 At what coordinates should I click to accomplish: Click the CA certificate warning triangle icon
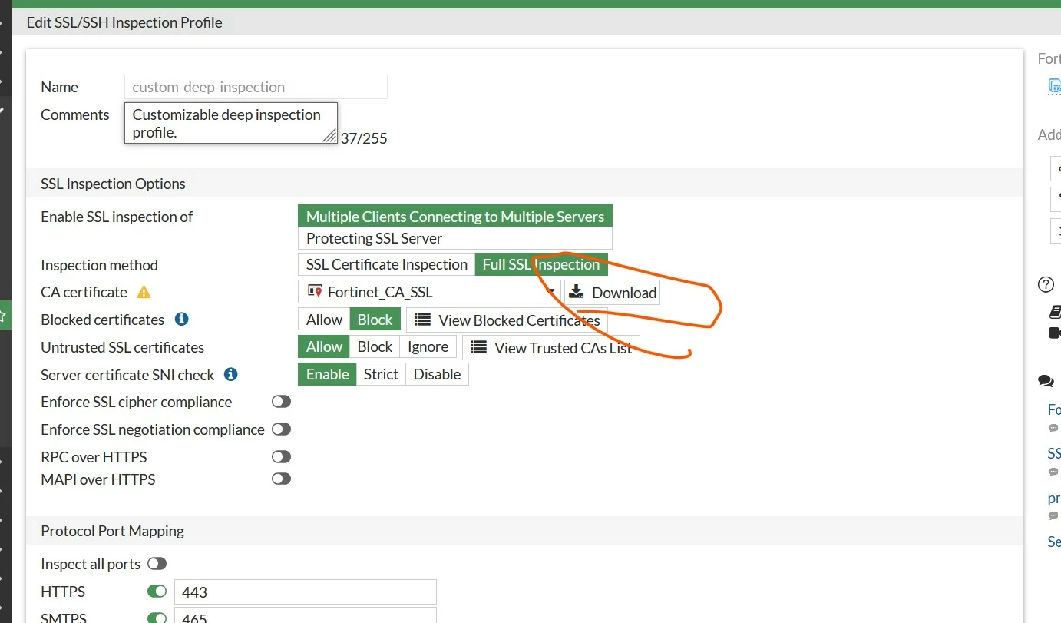[x=144, y=292]
